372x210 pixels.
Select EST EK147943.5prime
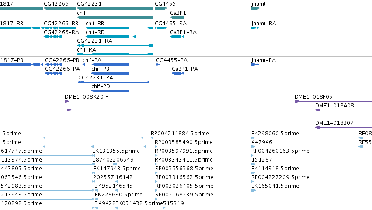click(x=117, y=169)
